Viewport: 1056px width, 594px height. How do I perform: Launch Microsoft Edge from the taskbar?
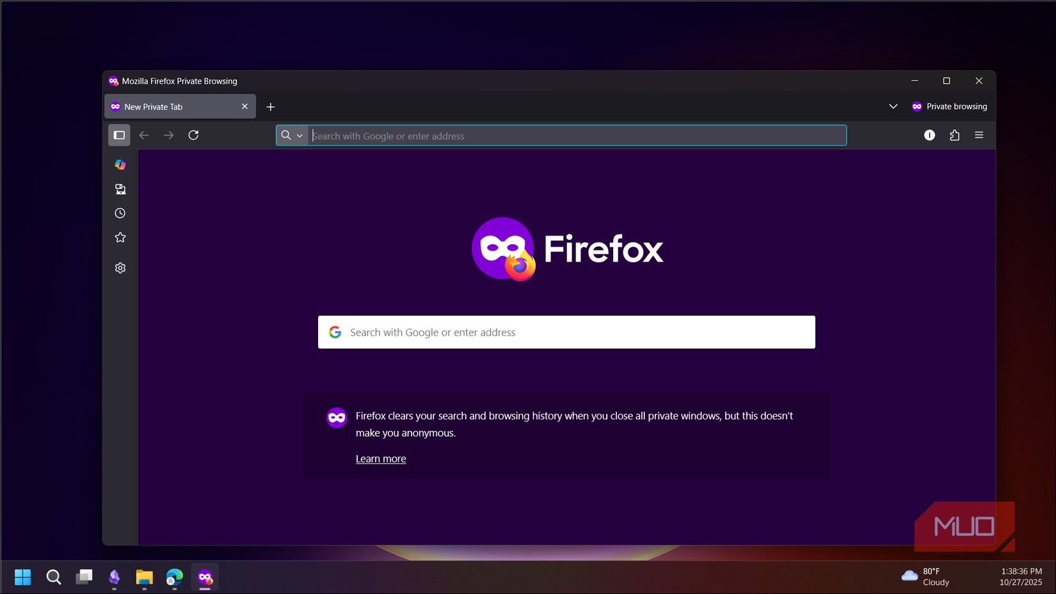tap(174, 577)
